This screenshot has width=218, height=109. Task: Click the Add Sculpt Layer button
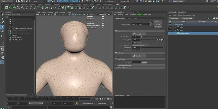point(186,18)
